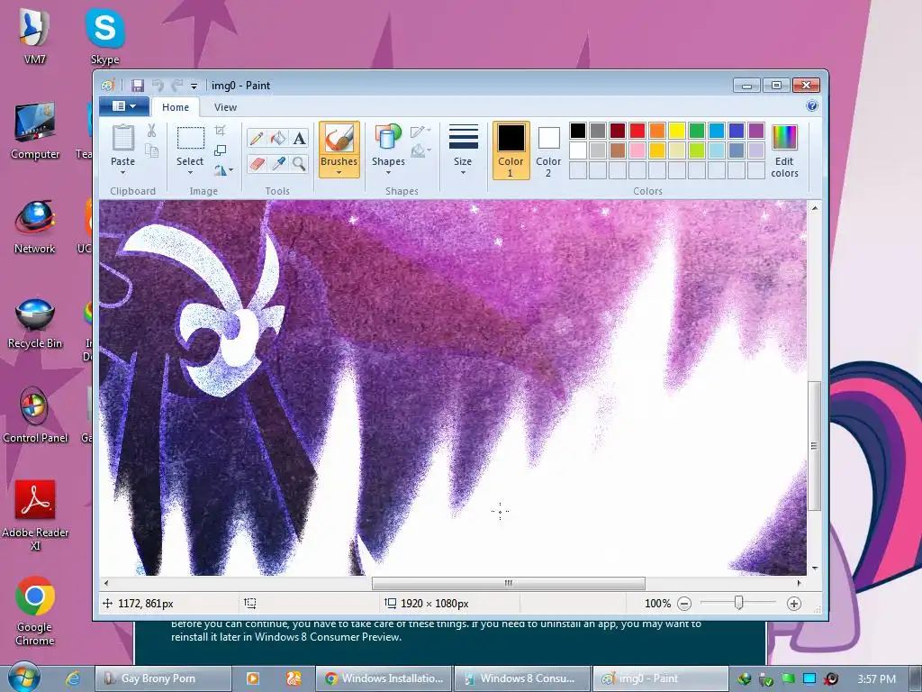Click horizontal scrollbar right arrow
Screen dimensions: 922x692
(x=799, y=583)
